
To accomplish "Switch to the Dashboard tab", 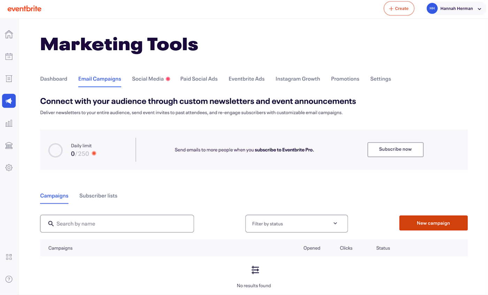I will point(54,79).
